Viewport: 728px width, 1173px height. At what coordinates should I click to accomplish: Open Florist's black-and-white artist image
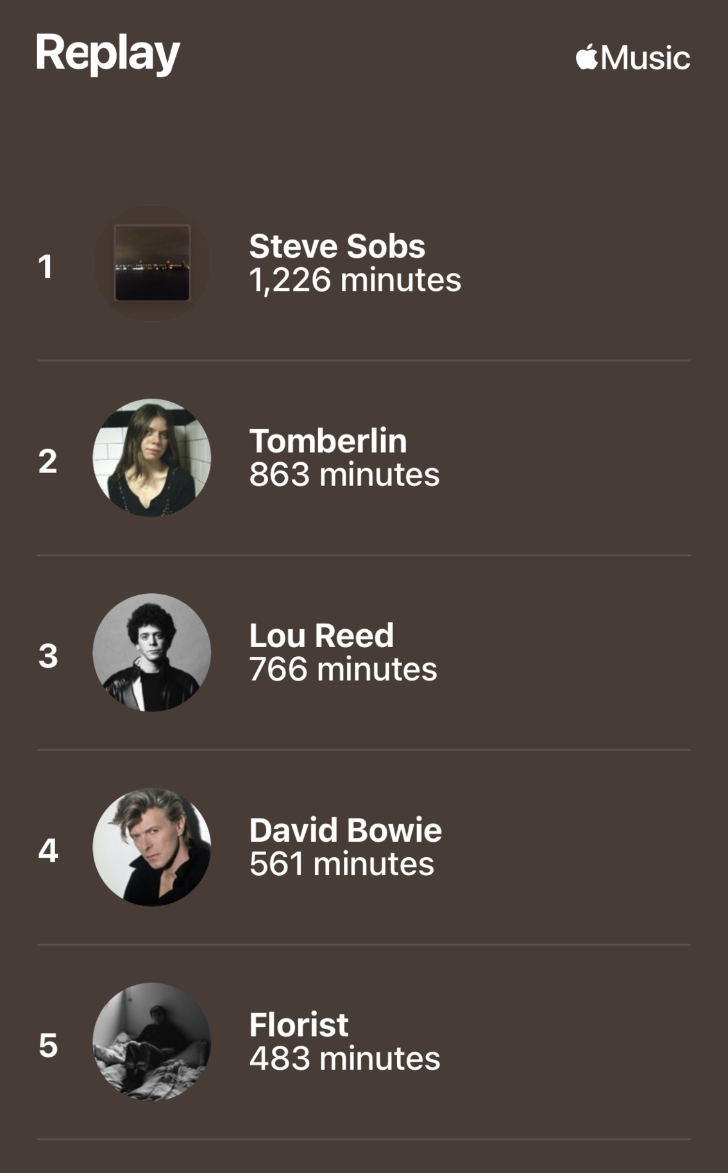coord(152,1041)
